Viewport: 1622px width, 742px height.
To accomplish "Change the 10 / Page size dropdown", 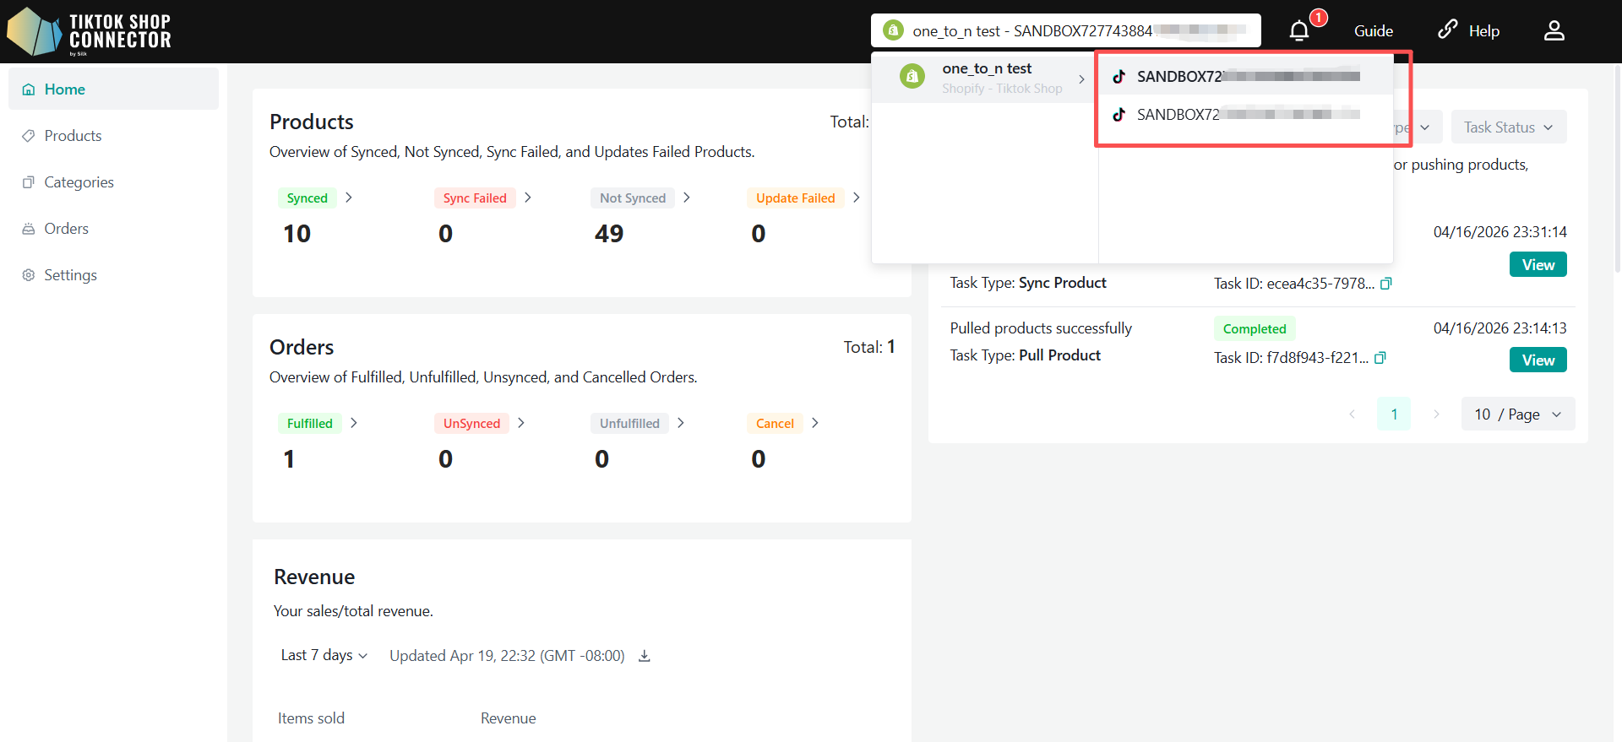I will [1517, 414].
